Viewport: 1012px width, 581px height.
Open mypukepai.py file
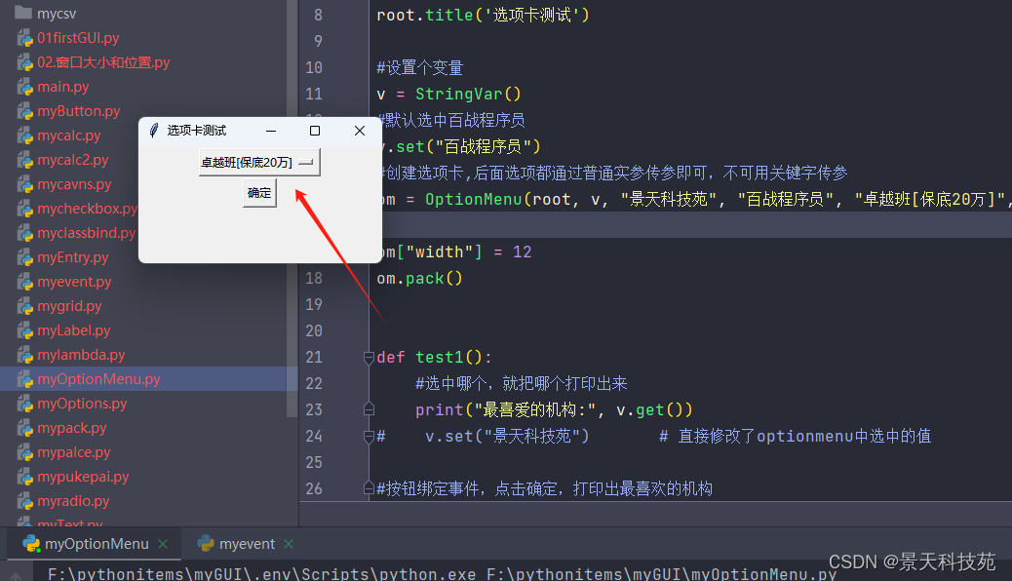(83, 477)
